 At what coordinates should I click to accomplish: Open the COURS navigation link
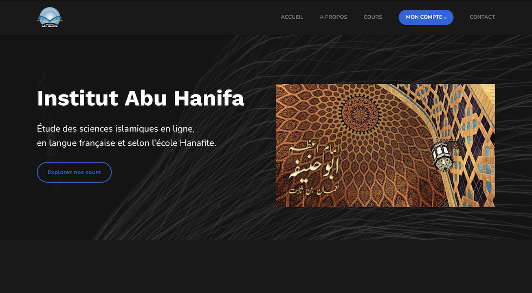(x=373, y=17)
